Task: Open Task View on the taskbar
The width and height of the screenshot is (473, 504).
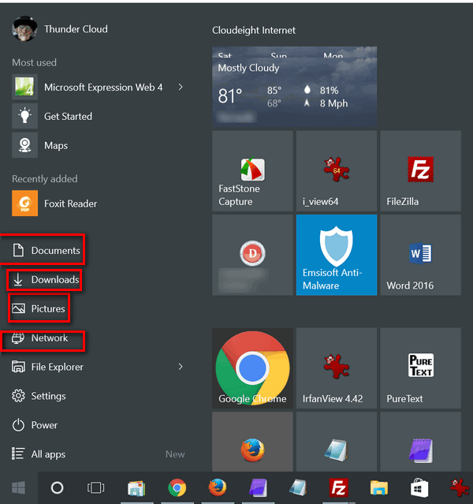Action: coord(95,487)
